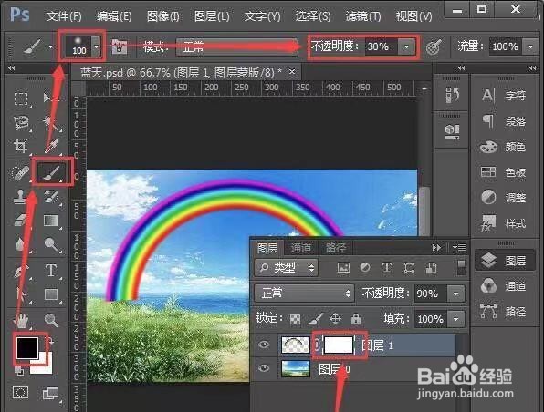The image size is (544, 412).
Task: Select the Horizontal Type tool
Action: (x=51, y=271)
